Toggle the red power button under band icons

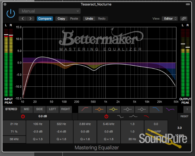pos(106,116)
